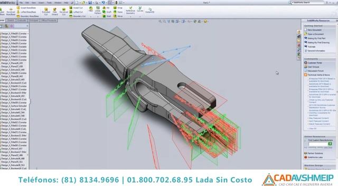Image resolution: width=338 pixels, height=190 pixels.
Task: Open the File menu
Action: pos(21,3)
